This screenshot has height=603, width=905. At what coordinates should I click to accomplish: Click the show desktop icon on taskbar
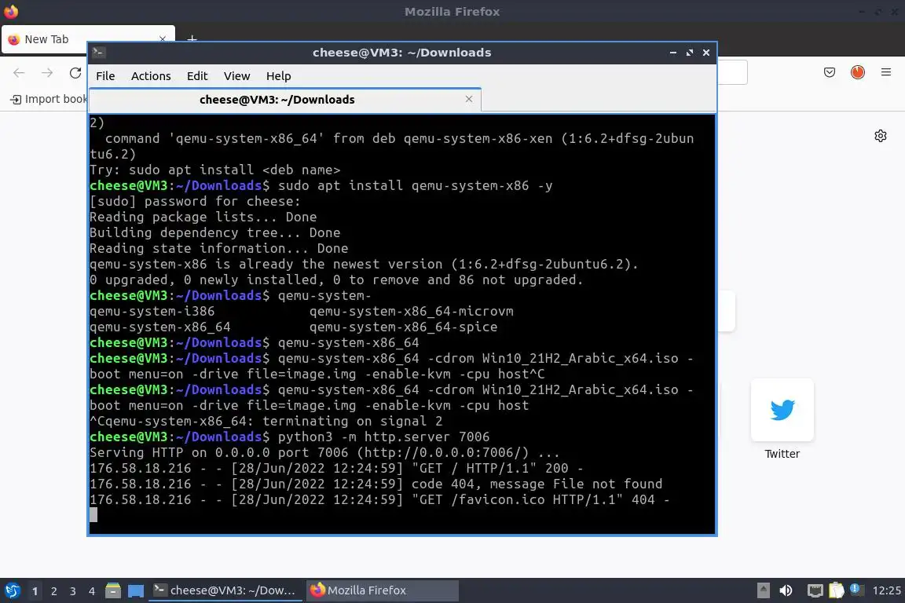(x=136, y=590)
